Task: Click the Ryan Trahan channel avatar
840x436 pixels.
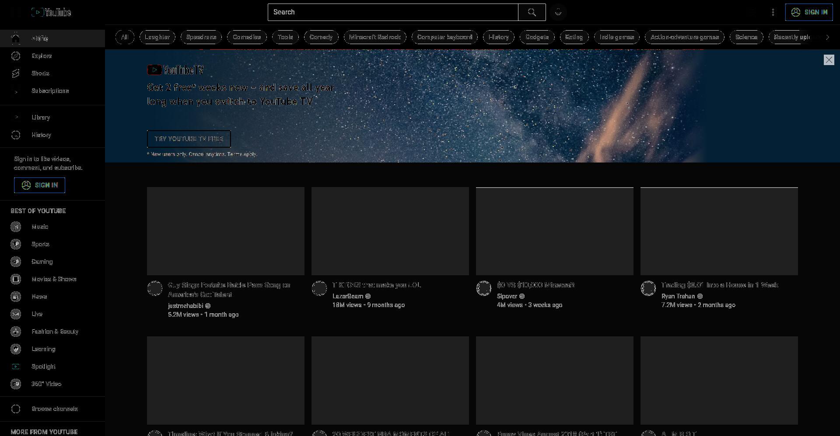Action: pyautogui.click(x=648, y=288)
